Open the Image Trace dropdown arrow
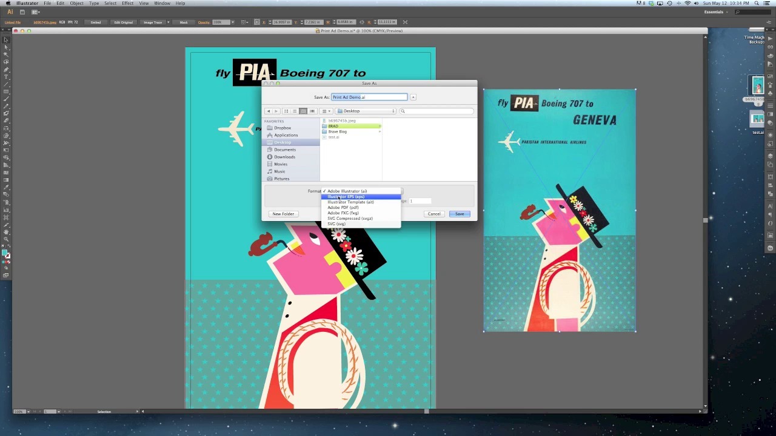 pos(168,22)
